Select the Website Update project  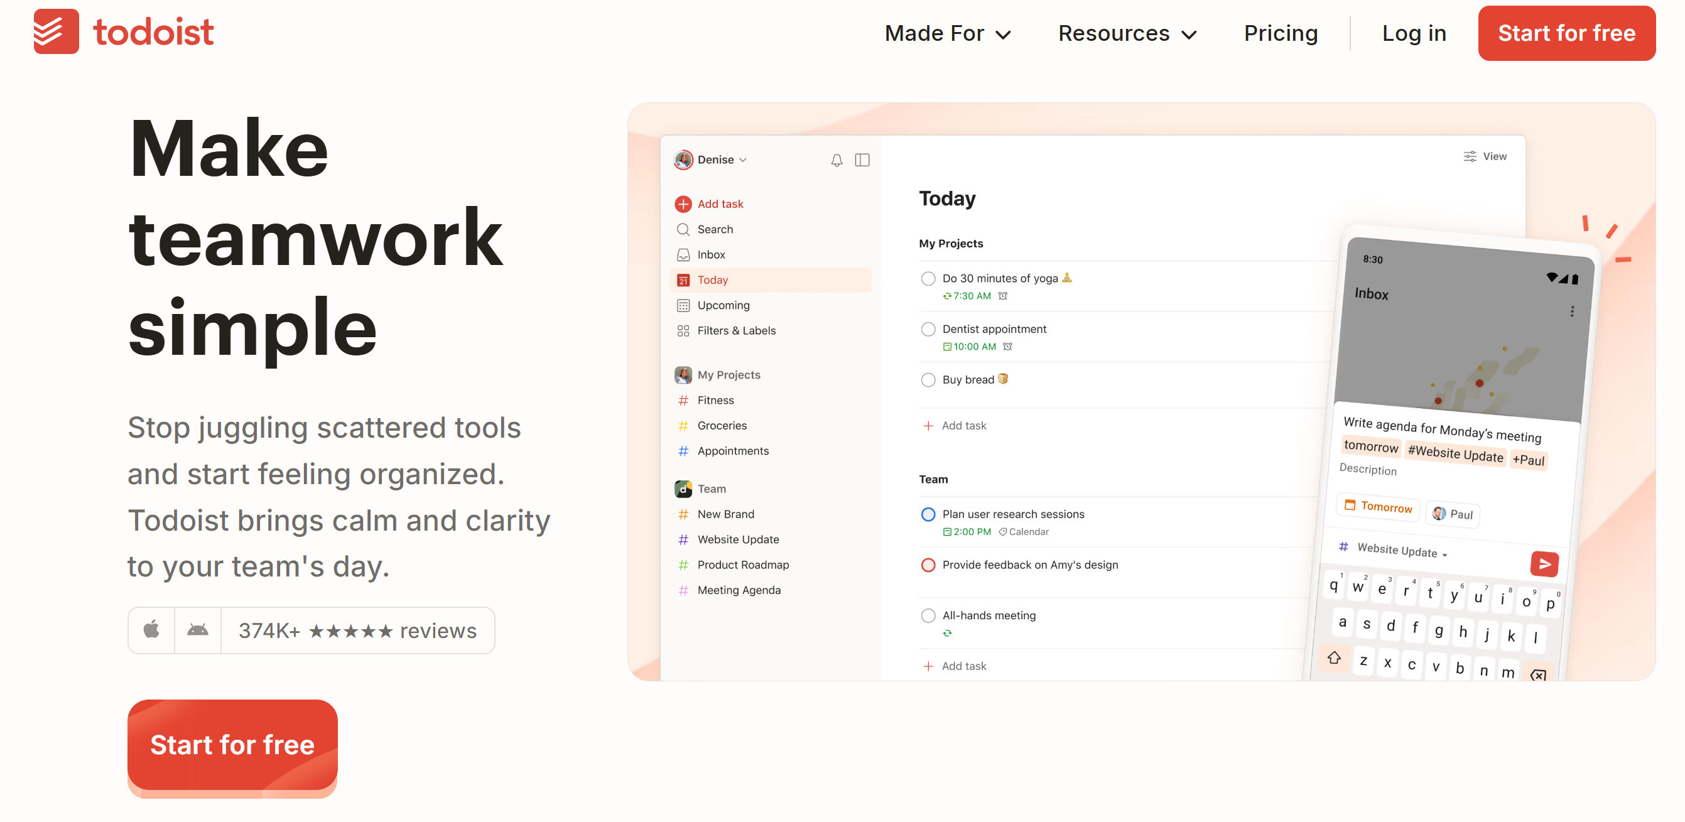738,539
